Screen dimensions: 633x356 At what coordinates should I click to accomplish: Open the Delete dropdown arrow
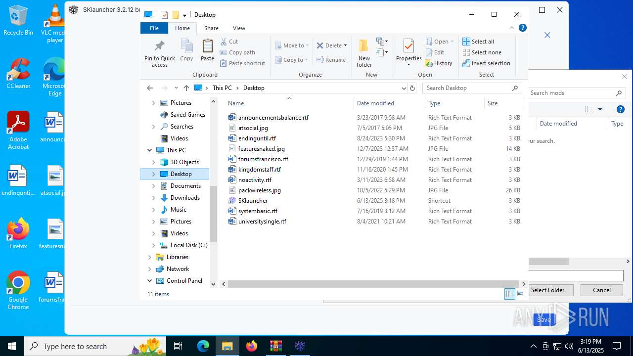[345, 45]
